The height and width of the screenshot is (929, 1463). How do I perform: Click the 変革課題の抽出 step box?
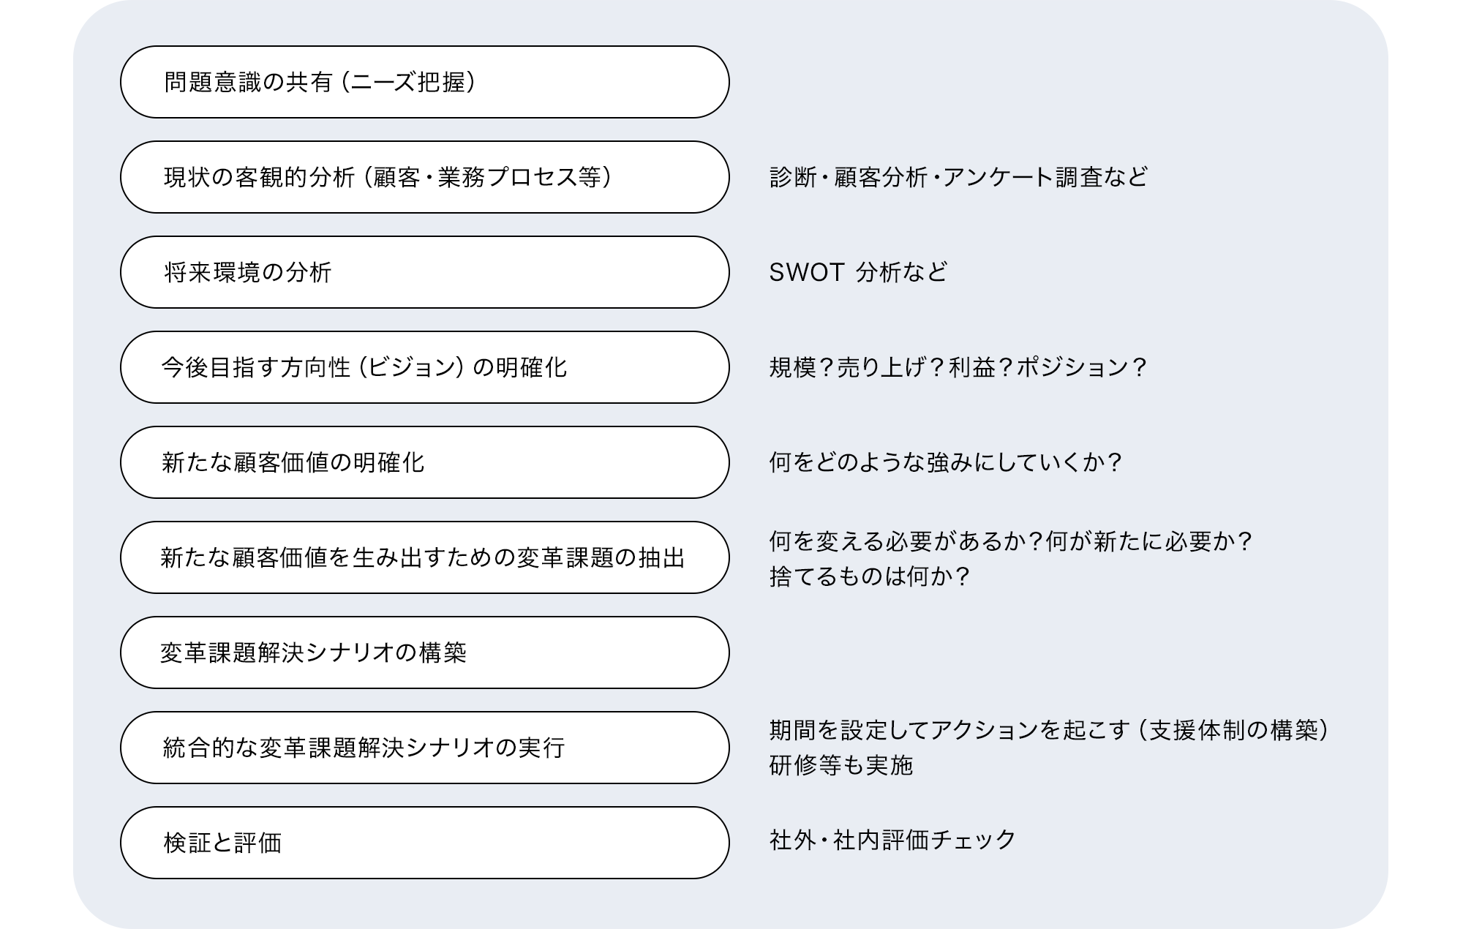(424, 557)
